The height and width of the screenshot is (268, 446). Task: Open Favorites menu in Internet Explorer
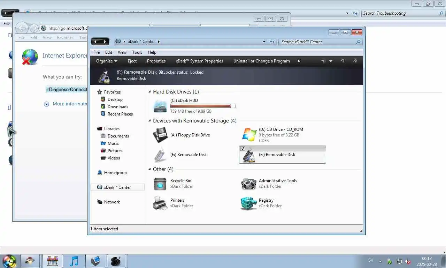point(65,38)
